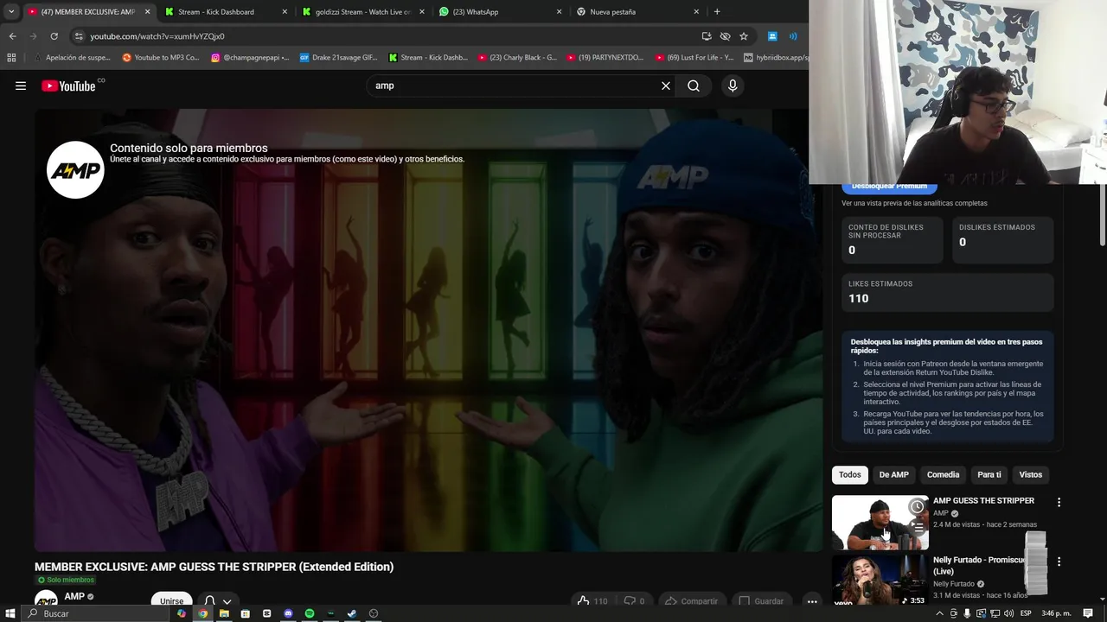The width and height of the screenshot is (1107, 622).
Task: Click the crossed-eye tracking protection icon
Action: click(725, 36)
